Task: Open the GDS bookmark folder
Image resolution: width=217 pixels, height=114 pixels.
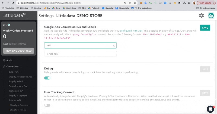Action: 82,8
